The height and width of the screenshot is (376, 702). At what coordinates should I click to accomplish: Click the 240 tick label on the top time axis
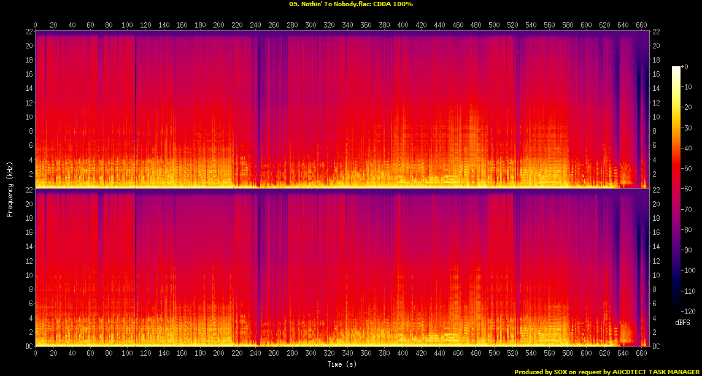[x=256, y=25]
